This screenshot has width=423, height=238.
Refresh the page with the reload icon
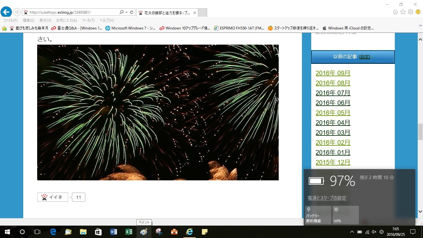click(x=132, y=12)
